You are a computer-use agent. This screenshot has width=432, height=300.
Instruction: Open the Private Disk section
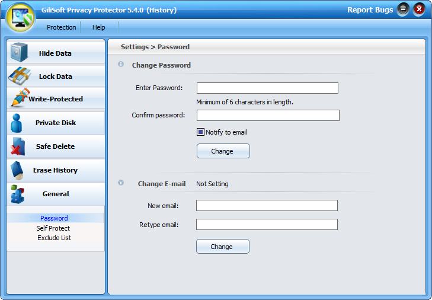[56, 123]
